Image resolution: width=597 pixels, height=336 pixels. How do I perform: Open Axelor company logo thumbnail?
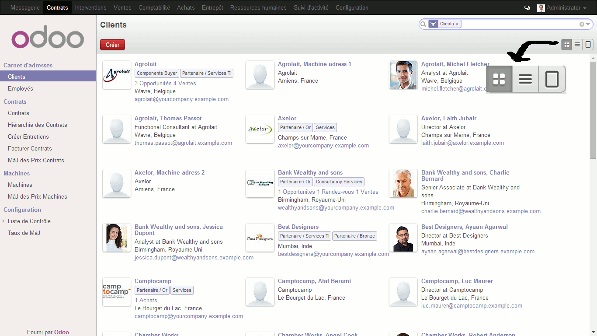click(x=260, y=129)
